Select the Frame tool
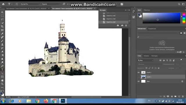The width and height of the screenshot is (186, 105). click(x=2, y=30)
